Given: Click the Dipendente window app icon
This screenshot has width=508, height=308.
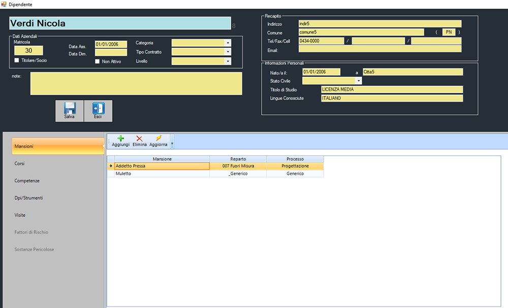Looking at the screenshot, I should (4, 4).
